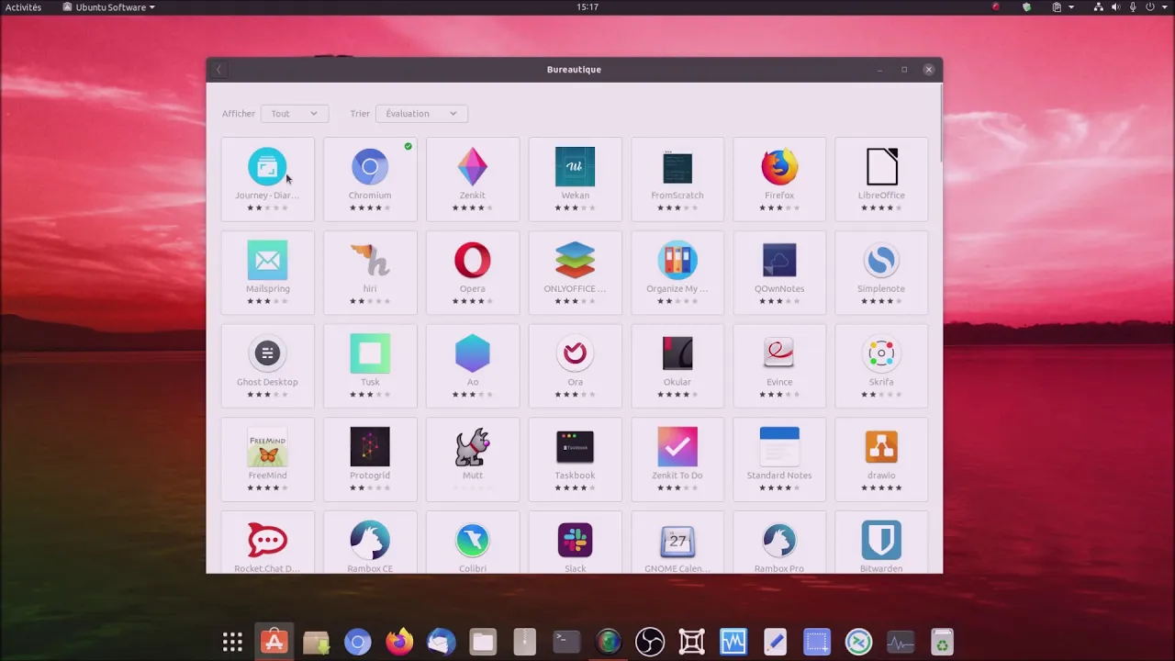Open the Okular app tile
The height and width of the screenshot is (661, 1175).
click(677, 366)
